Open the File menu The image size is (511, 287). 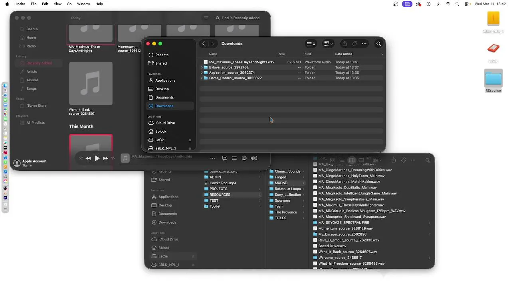[x=34, y=4]
